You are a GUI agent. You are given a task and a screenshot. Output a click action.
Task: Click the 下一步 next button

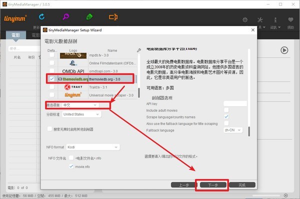[213, 185]
